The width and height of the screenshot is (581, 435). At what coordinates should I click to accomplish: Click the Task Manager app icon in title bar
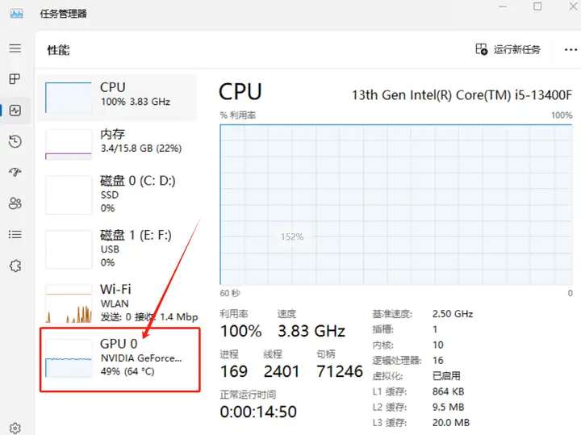click(x=16, y=14)
